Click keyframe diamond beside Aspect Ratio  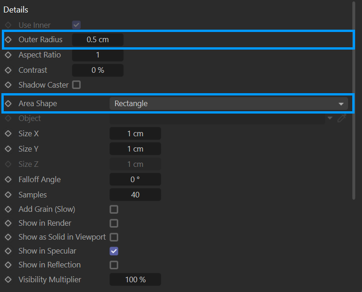(x=8, y=55)
